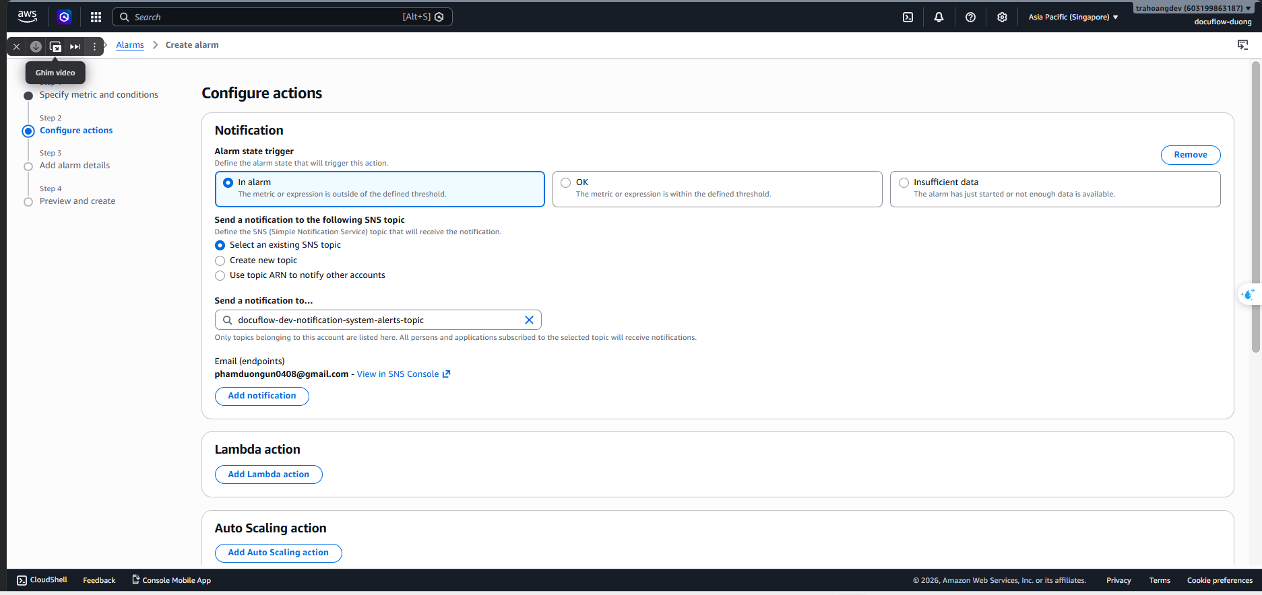Click the Amazon Q icon inside search bar

tap(439, 17)
